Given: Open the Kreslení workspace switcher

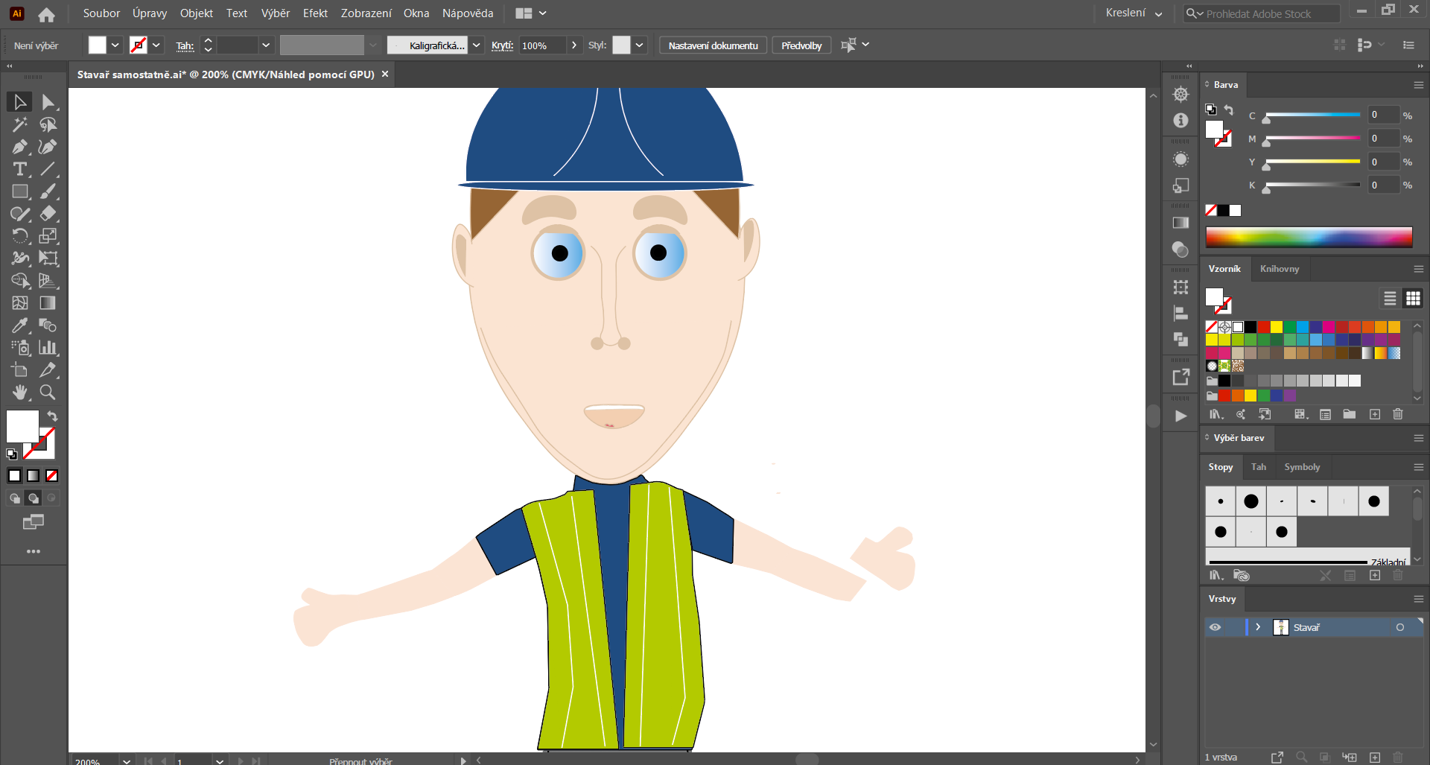Looking at the screenshot, I should tap(1132, 13).
